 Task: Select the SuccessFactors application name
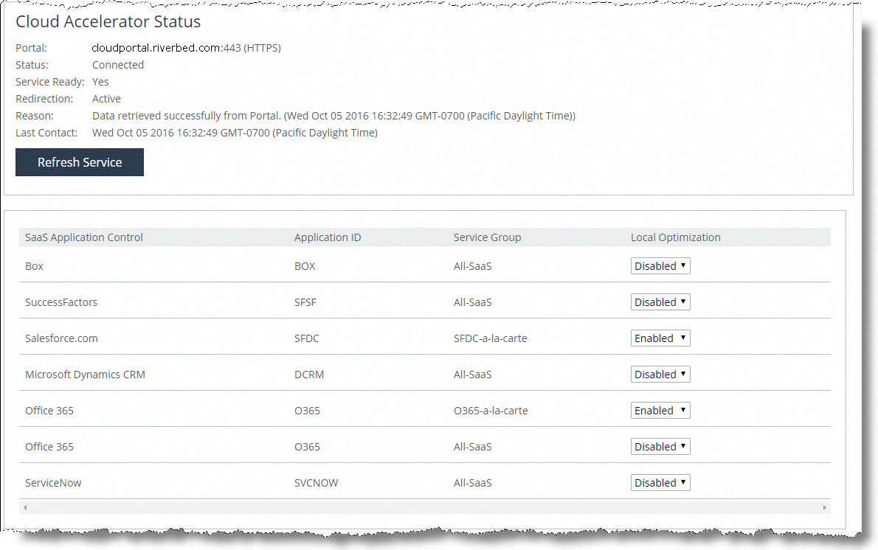(61, 302)
